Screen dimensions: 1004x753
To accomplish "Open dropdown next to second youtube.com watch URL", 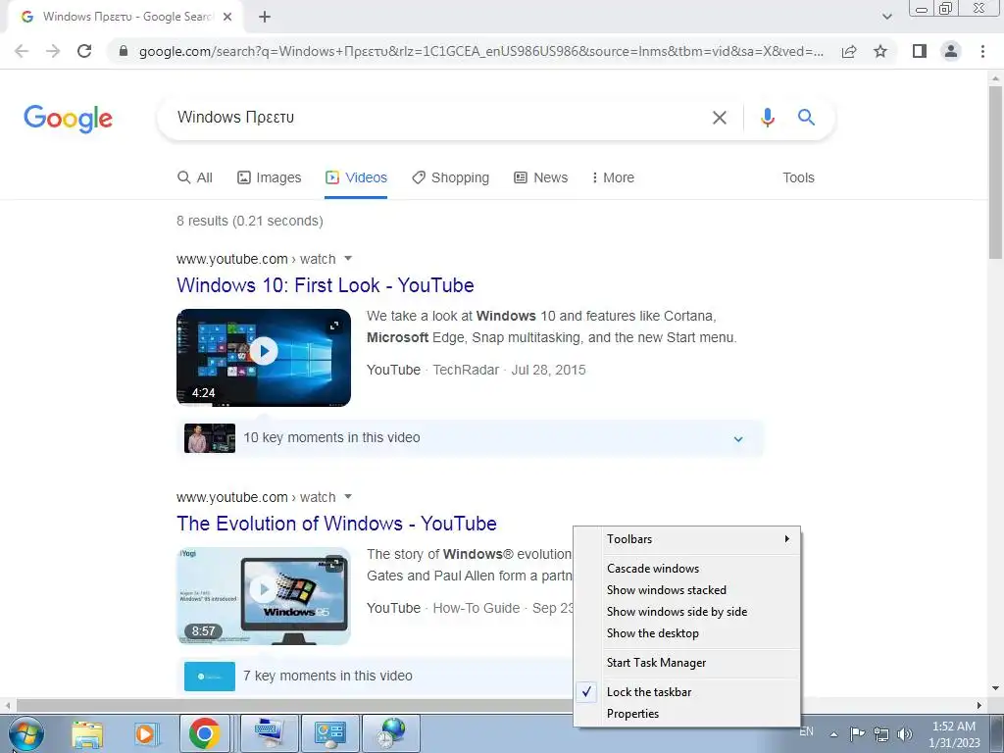I will tap(348, 497).
